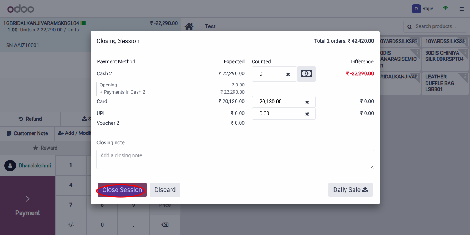The height and width of the screenshot is (235, 470).
Task: Open the hamburger menu at top right
Action: coord(462,9)
